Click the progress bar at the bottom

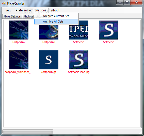click(x=28, y=131)
